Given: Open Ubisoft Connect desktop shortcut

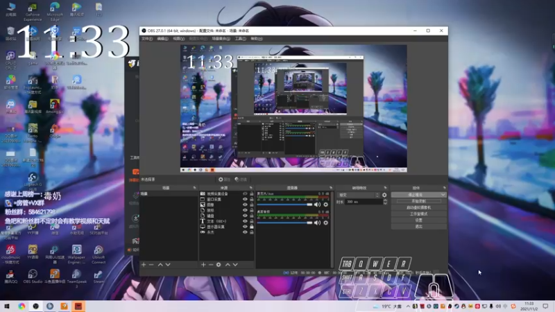Looking at the screenshot, I should [x=99, y=254].
